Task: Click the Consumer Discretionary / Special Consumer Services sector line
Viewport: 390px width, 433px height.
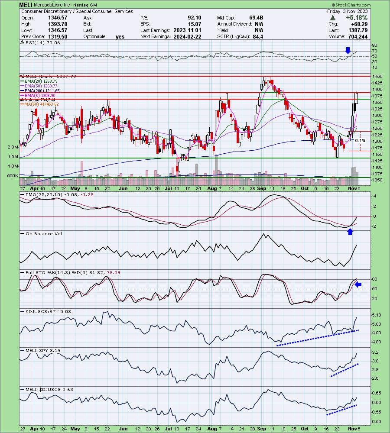Action: (77, 11)
